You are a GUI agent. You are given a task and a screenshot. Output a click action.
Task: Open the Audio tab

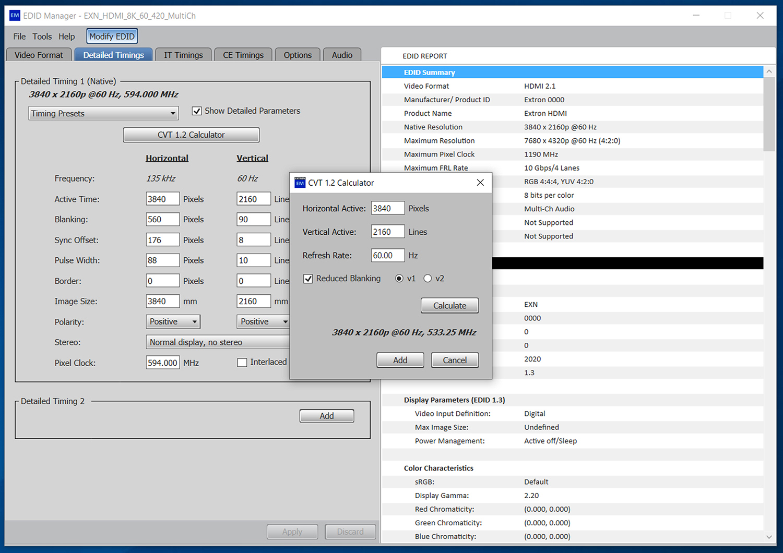pyautogui.click(x=342, y=55)
